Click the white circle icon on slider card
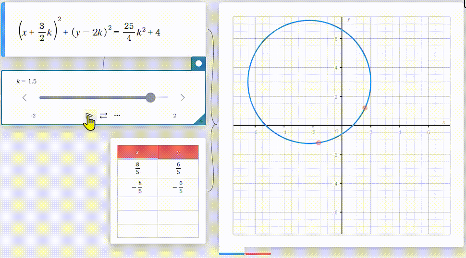The image size is (466, 258). (198, 63)
